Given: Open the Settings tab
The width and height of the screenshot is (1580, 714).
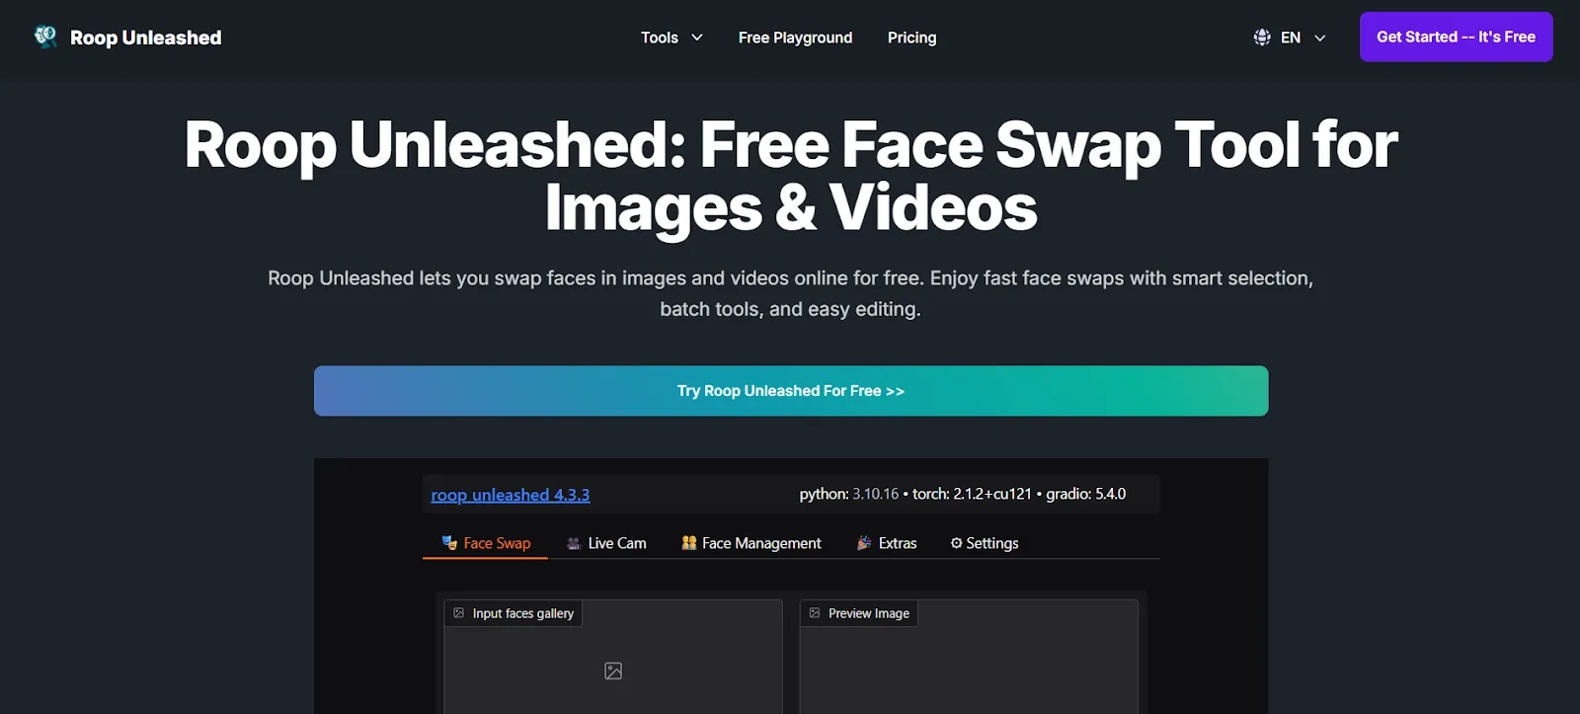Looking at the screenshot, I should click(985, 543).
